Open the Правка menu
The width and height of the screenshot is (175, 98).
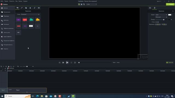tap(6, 1)
